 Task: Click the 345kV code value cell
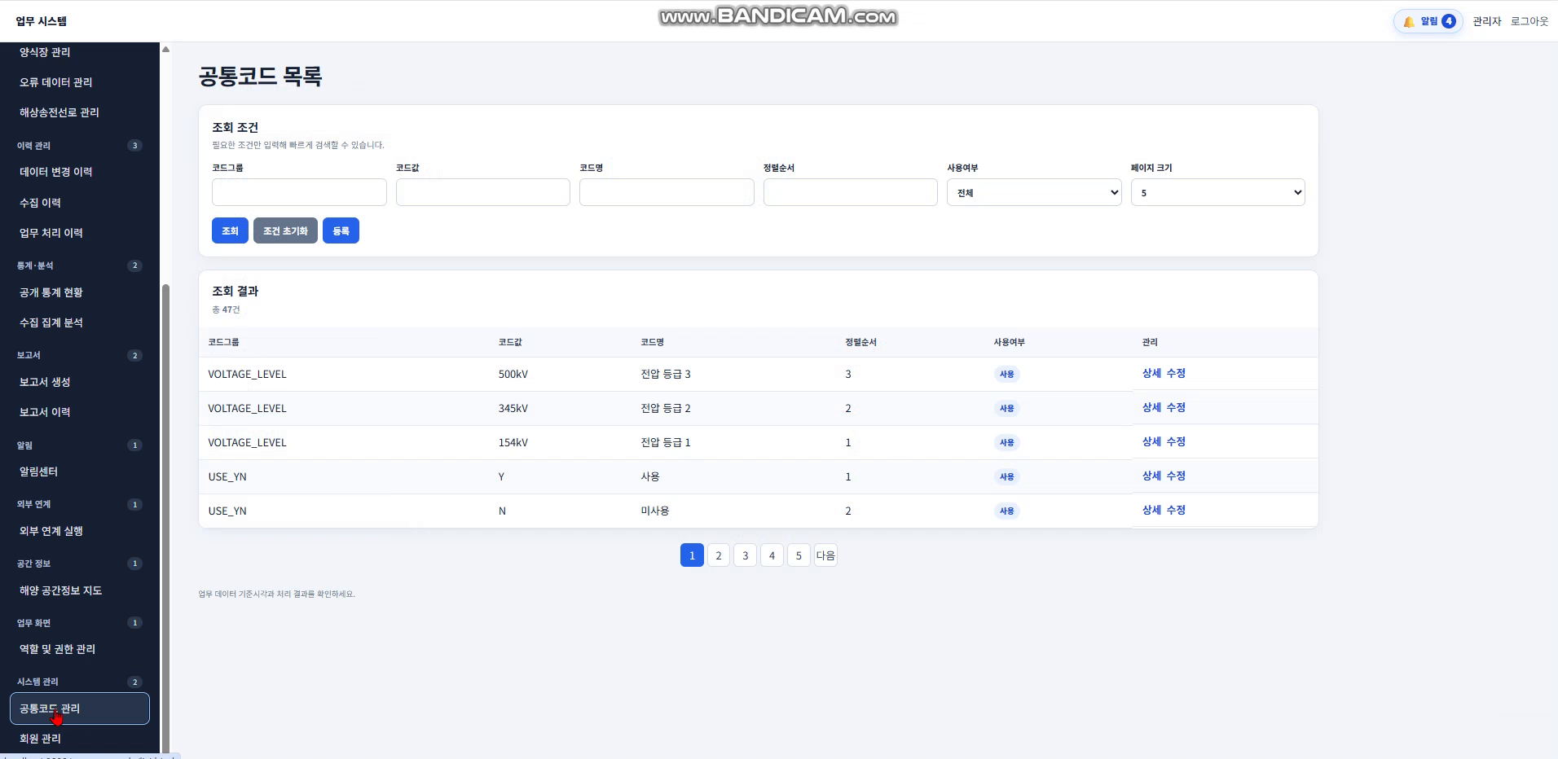tap(513, 409)
